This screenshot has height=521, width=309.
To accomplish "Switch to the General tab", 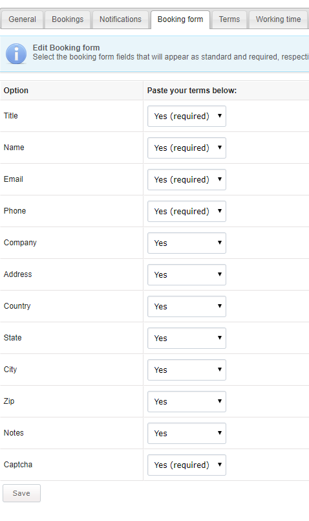I will [x=22, y=19].
